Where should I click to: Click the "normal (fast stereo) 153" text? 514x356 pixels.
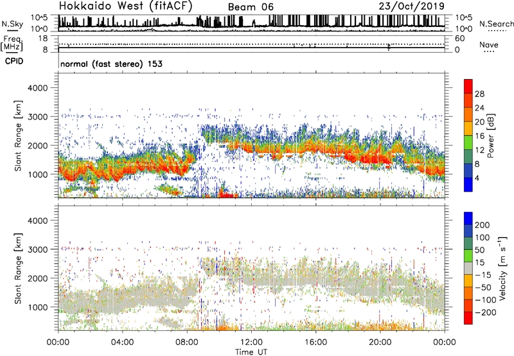tap(111, 64)
